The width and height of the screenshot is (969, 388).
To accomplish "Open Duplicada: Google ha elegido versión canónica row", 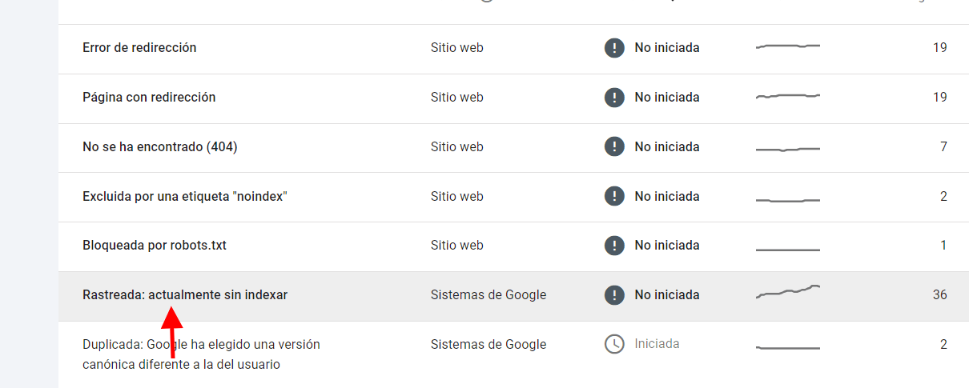I will (513, 354).
